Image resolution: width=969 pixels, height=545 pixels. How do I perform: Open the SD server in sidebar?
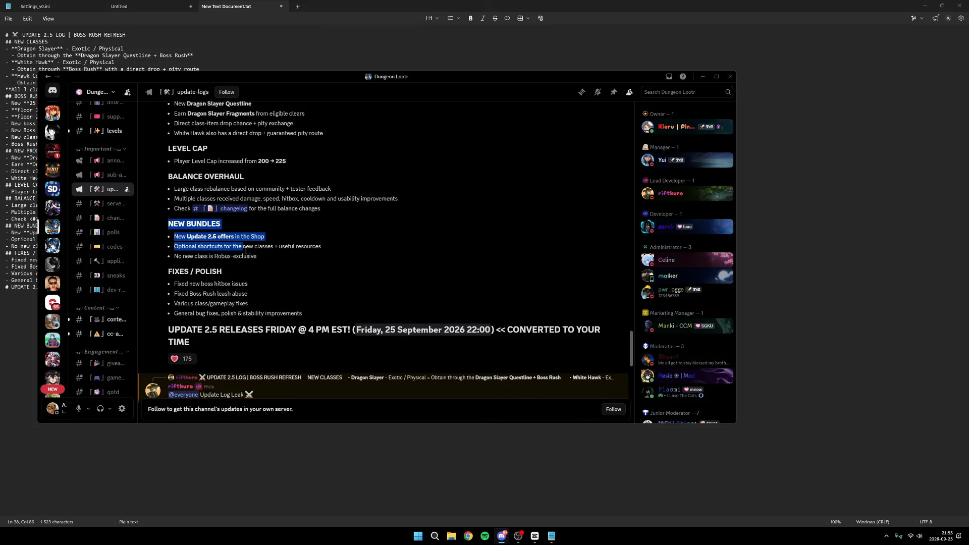pos(52,189)
